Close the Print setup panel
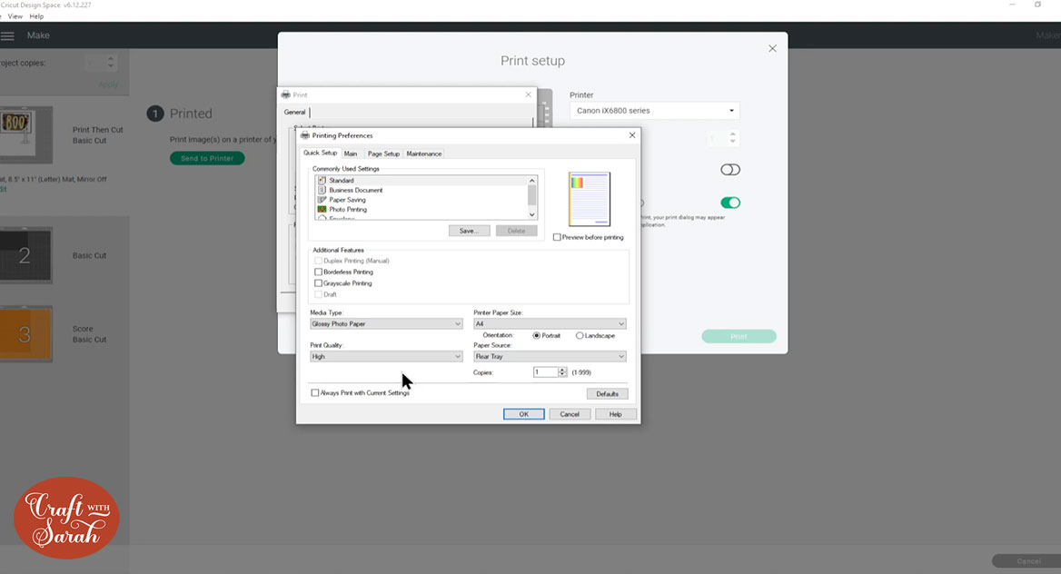The height and width of the screenshot is (574, 1061). (772, 49)
